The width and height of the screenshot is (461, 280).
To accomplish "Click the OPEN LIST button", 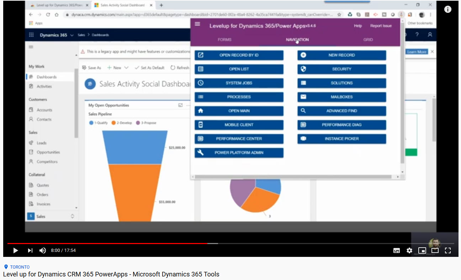I will pyautogui.click(x=239, y=69).
